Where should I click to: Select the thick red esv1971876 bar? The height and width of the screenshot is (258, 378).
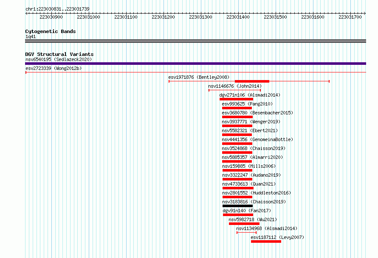coord(252,81)
